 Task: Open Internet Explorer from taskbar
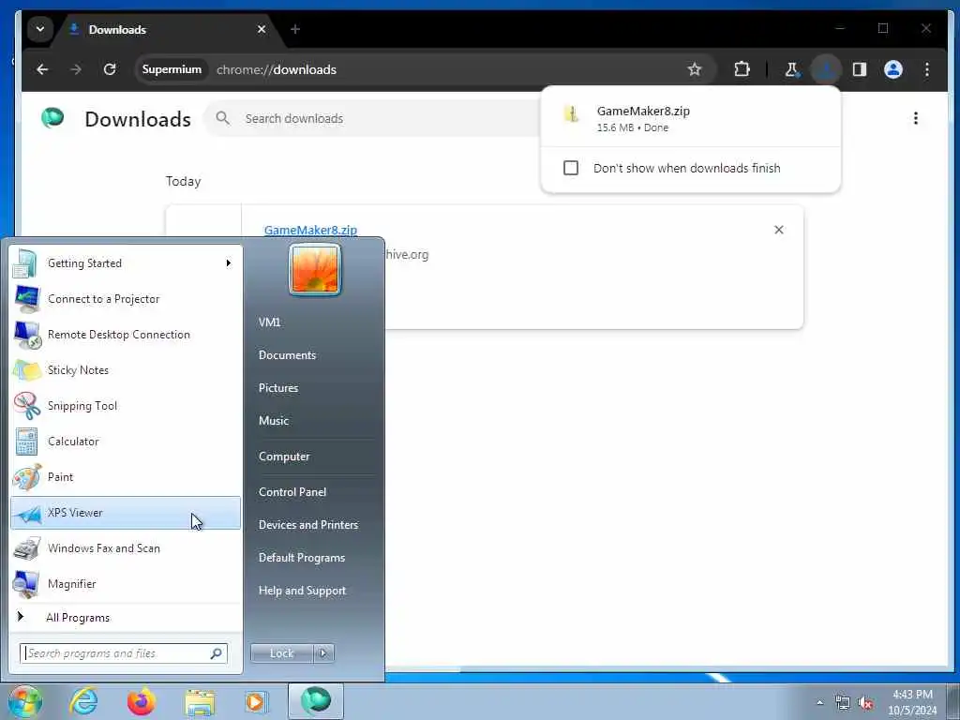coord(83,701)
